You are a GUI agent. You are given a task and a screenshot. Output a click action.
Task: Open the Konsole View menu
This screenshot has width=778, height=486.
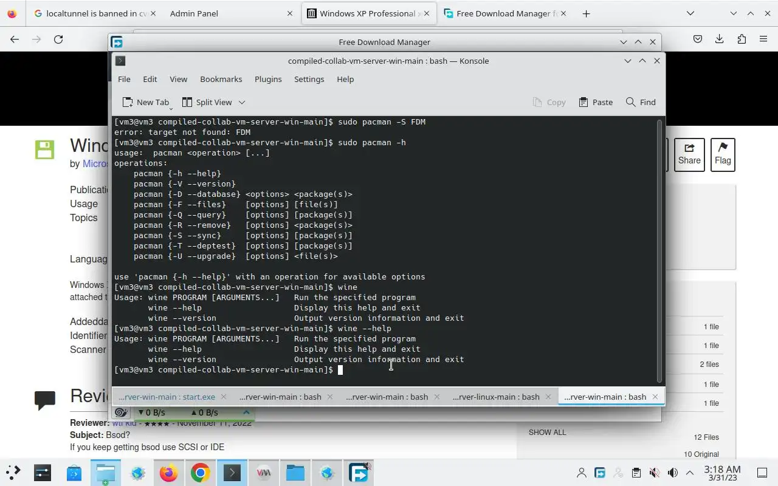178,79
